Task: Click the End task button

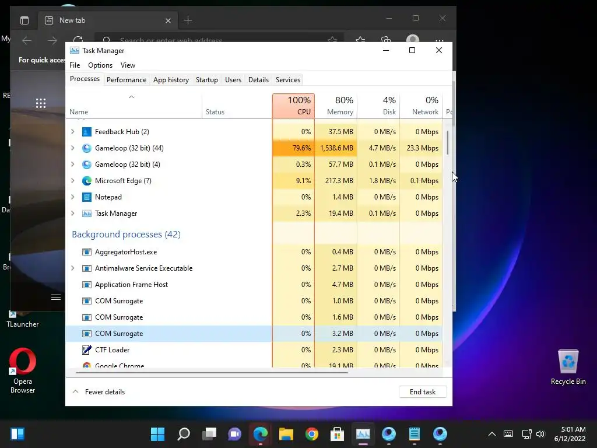Action: tap(423, 392)
